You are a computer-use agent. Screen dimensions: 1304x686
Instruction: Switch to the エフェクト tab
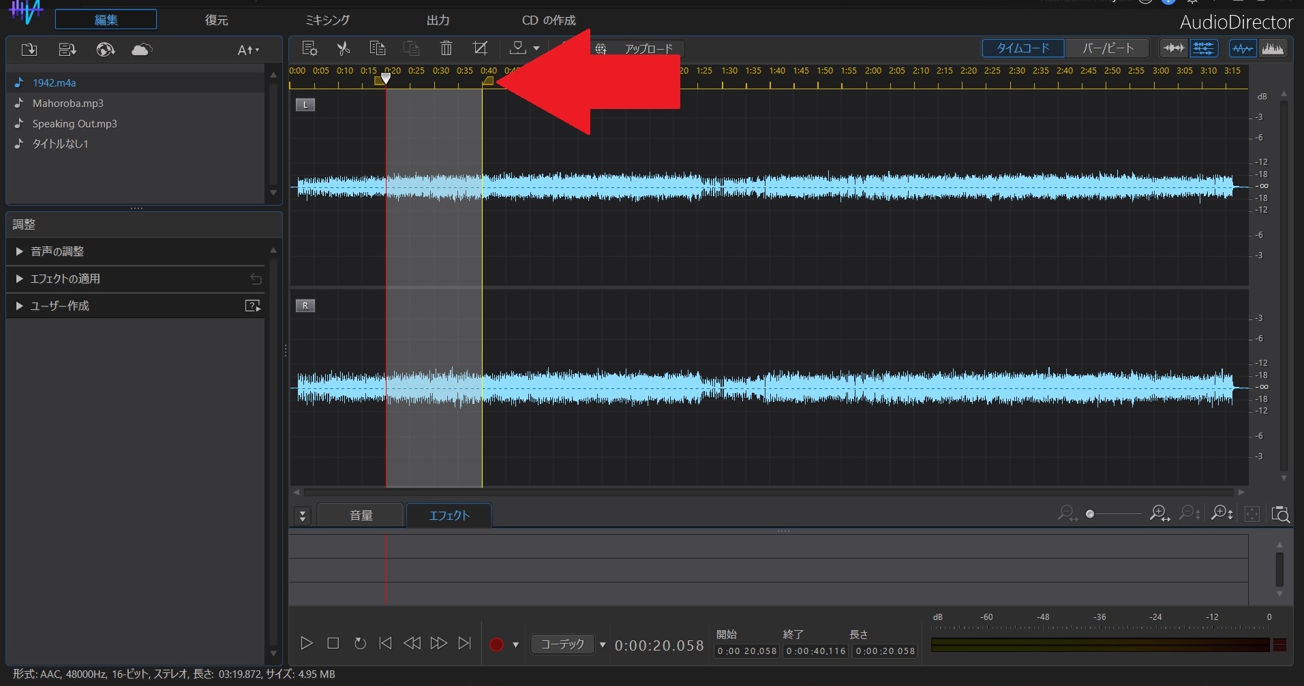tap(449, 515)
